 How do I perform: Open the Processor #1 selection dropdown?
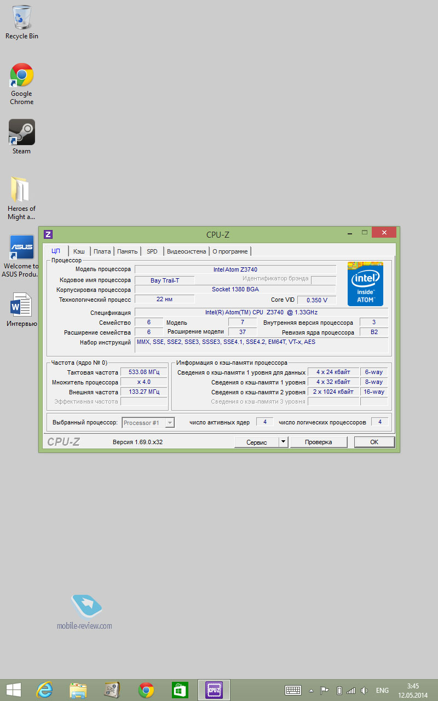(148, 423)
